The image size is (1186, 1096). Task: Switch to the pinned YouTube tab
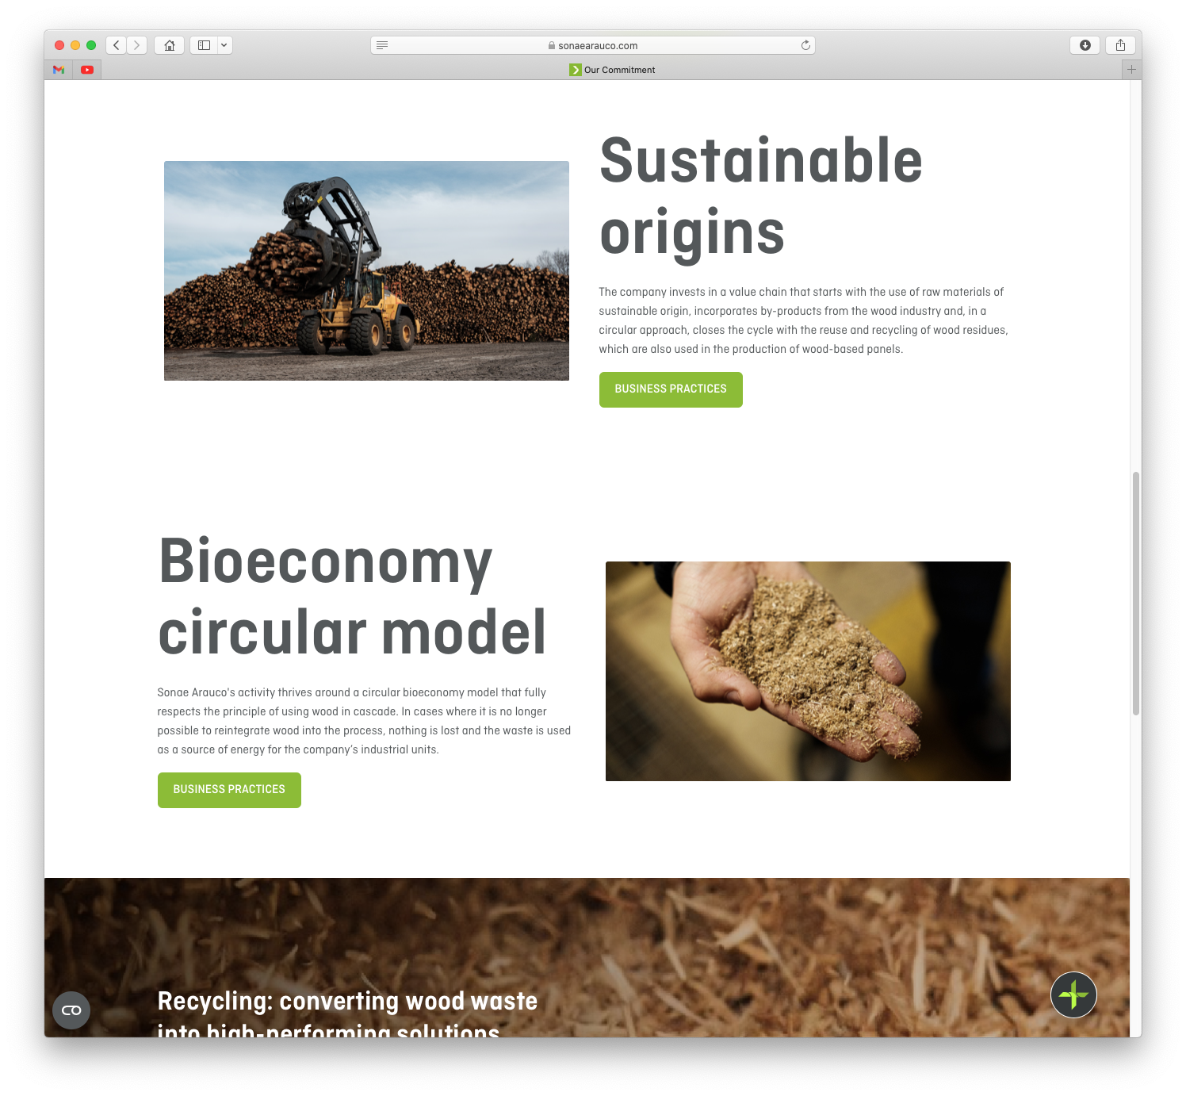(87, 70)
